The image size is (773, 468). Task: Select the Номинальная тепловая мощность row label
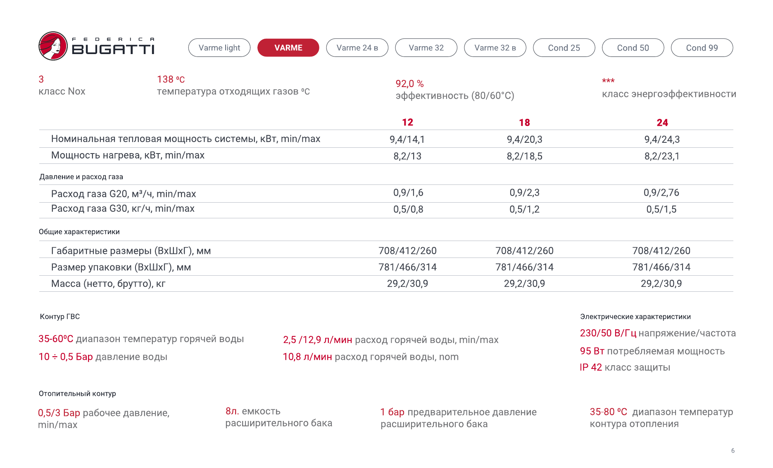coord(186,139)
